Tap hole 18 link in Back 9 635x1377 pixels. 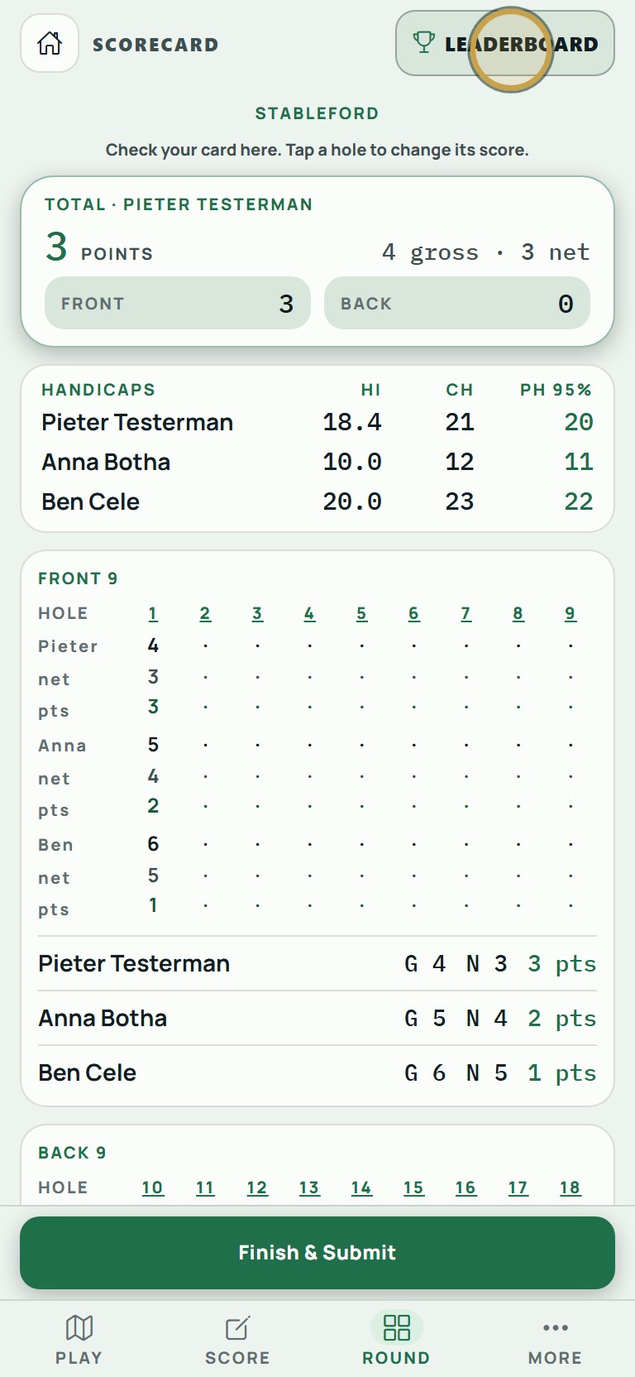point(570,1187)
